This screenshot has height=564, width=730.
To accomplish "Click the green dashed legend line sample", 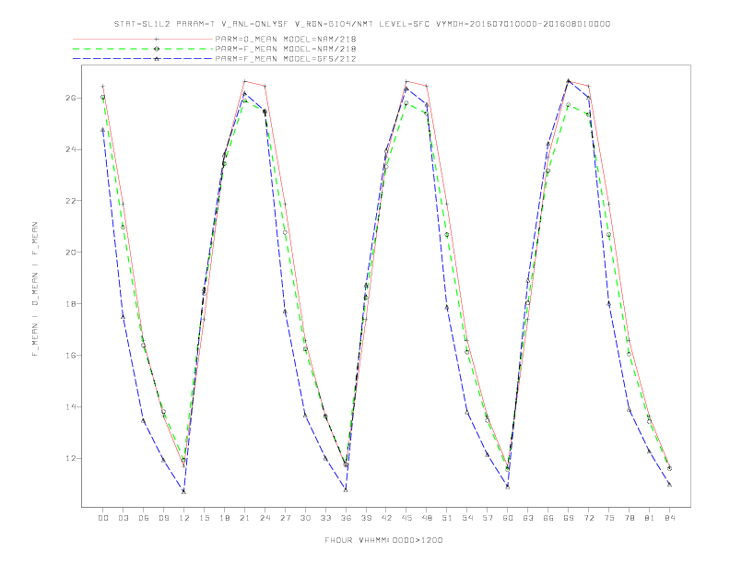I will click(143, 49).
